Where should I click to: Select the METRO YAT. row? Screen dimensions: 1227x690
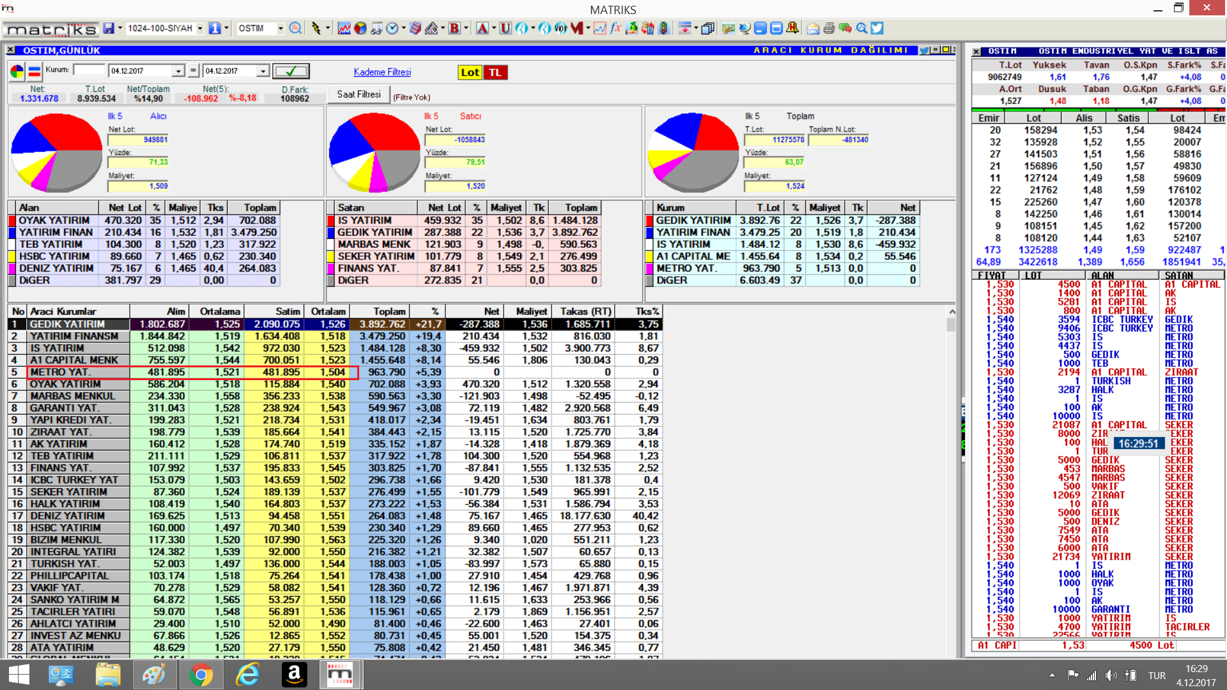click(x=335, y=372)
